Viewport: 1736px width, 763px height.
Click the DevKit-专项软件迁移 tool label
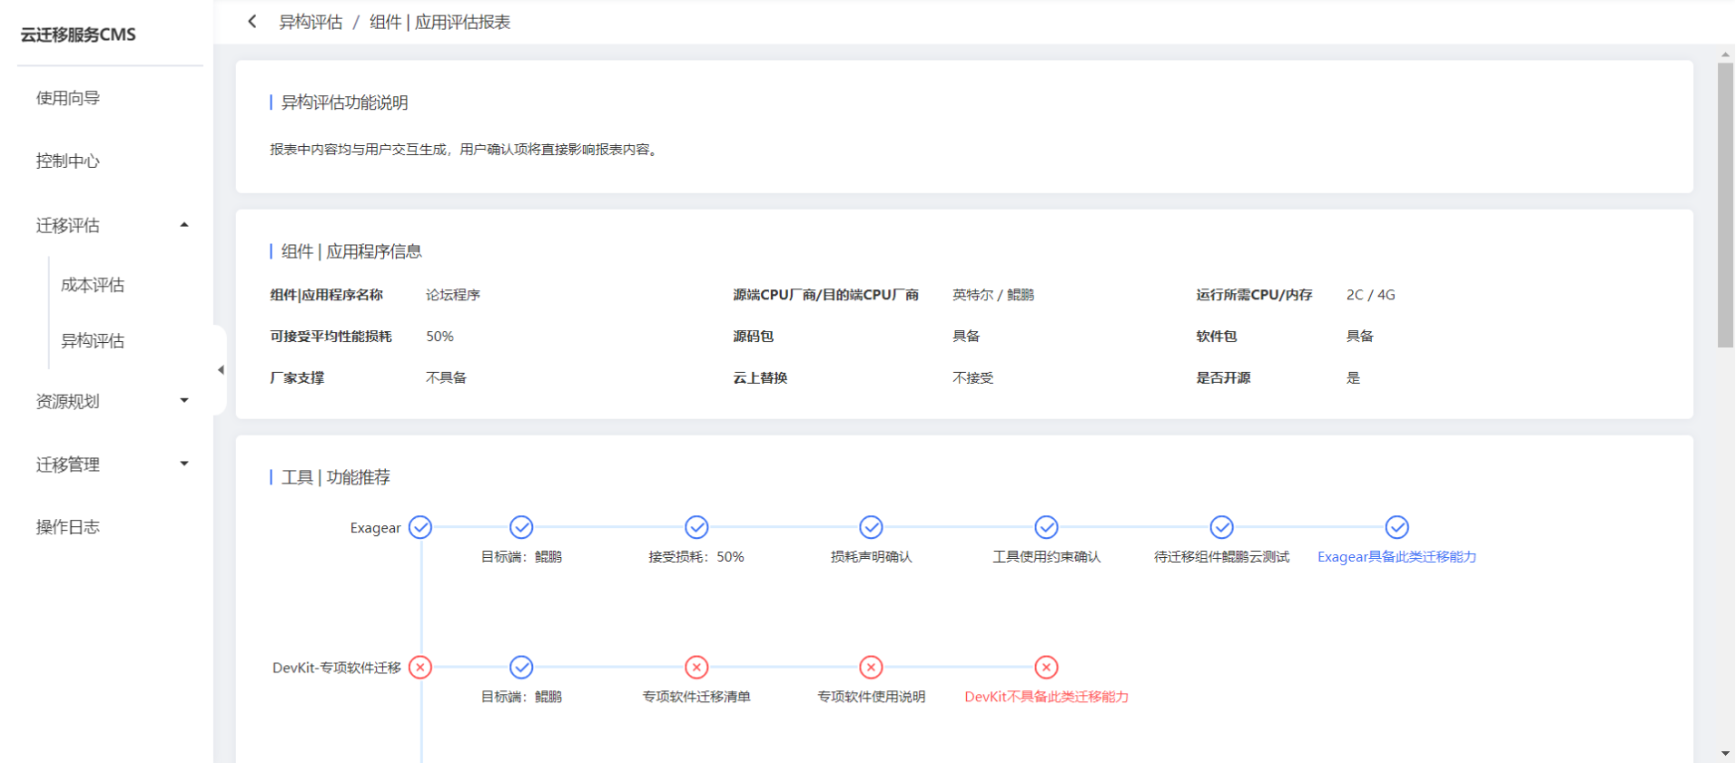[x=337, y=668]
